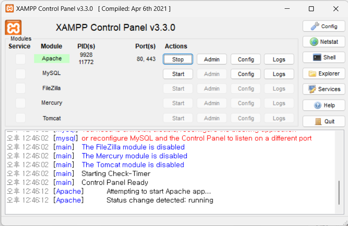Viewport: 348px width, 226px height.
Task: Click the Mercury Start button
Action: (x=178, y=103)
